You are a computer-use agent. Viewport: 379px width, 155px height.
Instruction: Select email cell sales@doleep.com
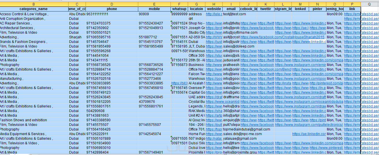tap(239, 46)
